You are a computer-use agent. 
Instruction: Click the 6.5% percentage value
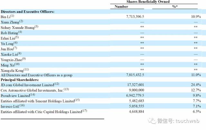pyautogui.click(x=197, y=112)
